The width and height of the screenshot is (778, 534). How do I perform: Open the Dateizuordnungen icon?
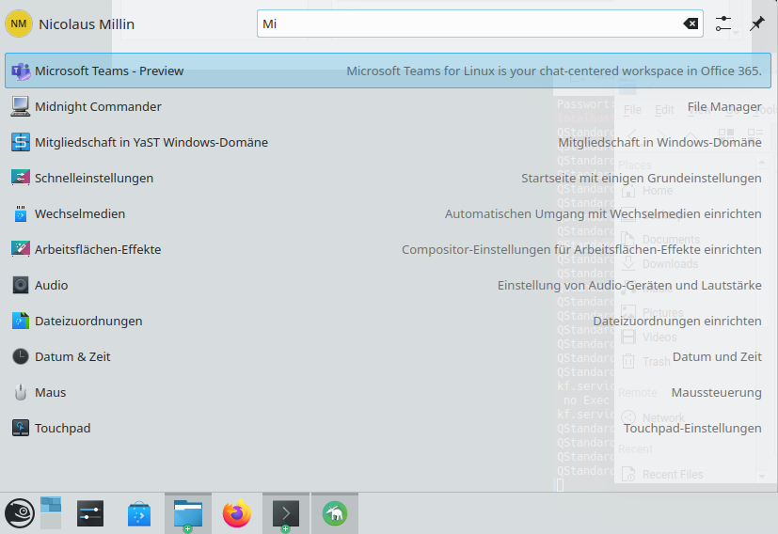[21, 321]
